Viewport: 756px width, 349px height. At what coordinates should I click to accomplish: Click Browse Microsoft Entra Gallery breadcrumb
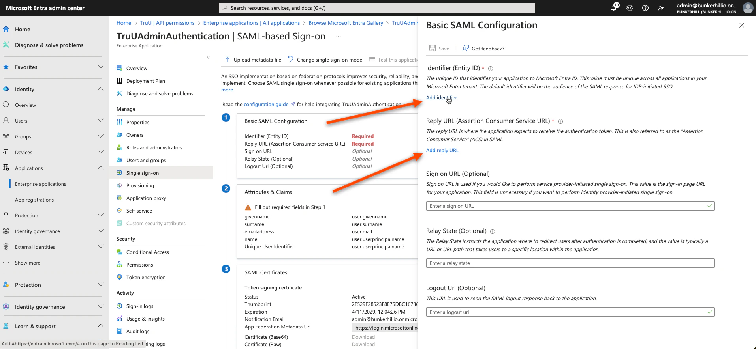(346, 23)
